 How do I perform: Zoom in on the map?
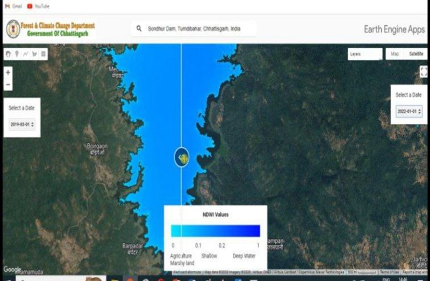pos(8,72)
